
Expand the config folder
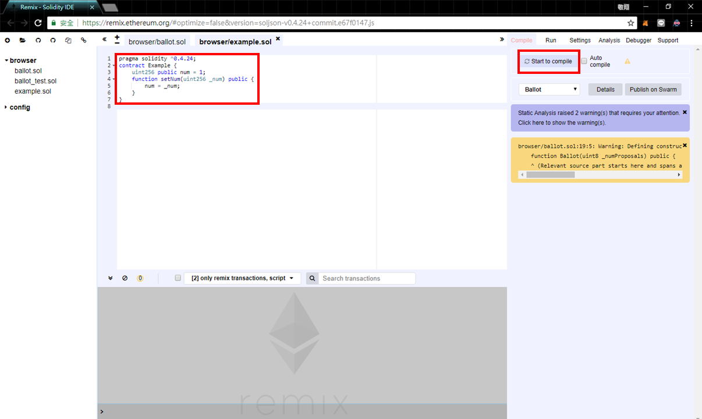6,108
